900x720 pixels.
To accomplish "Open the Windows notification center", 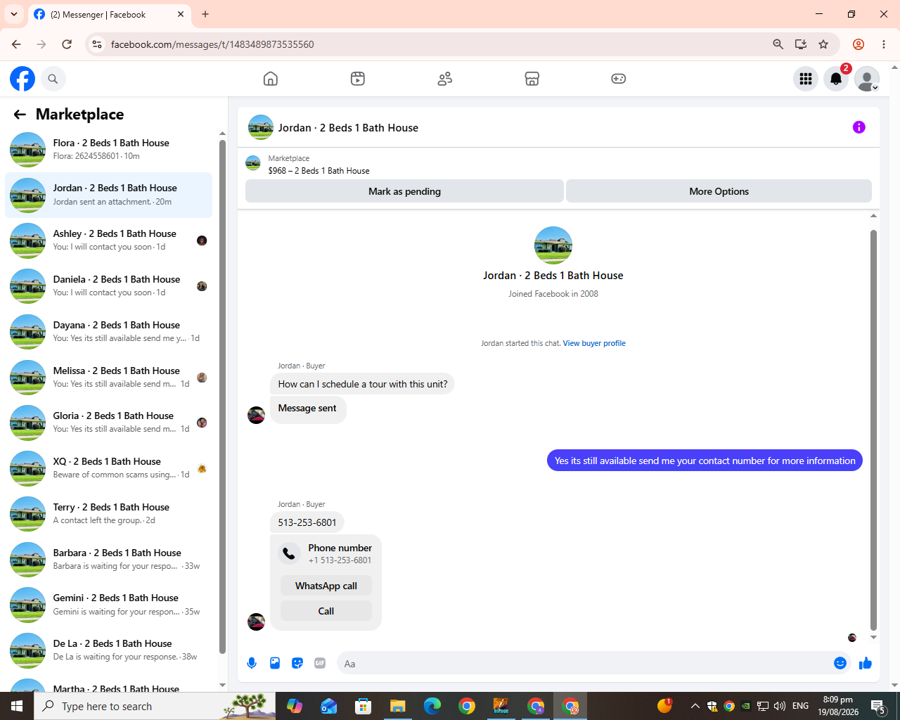I will coord(877,706).
